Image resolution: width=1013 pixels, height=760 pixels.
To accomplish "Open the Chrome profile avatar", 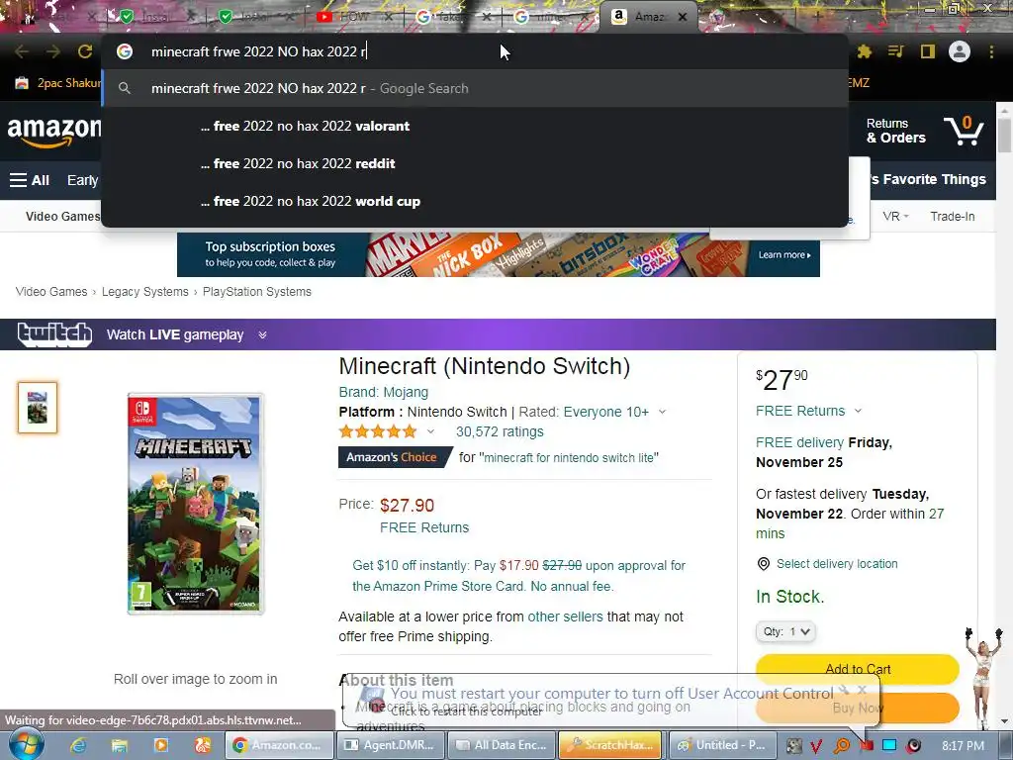I will tap(960, 51).
